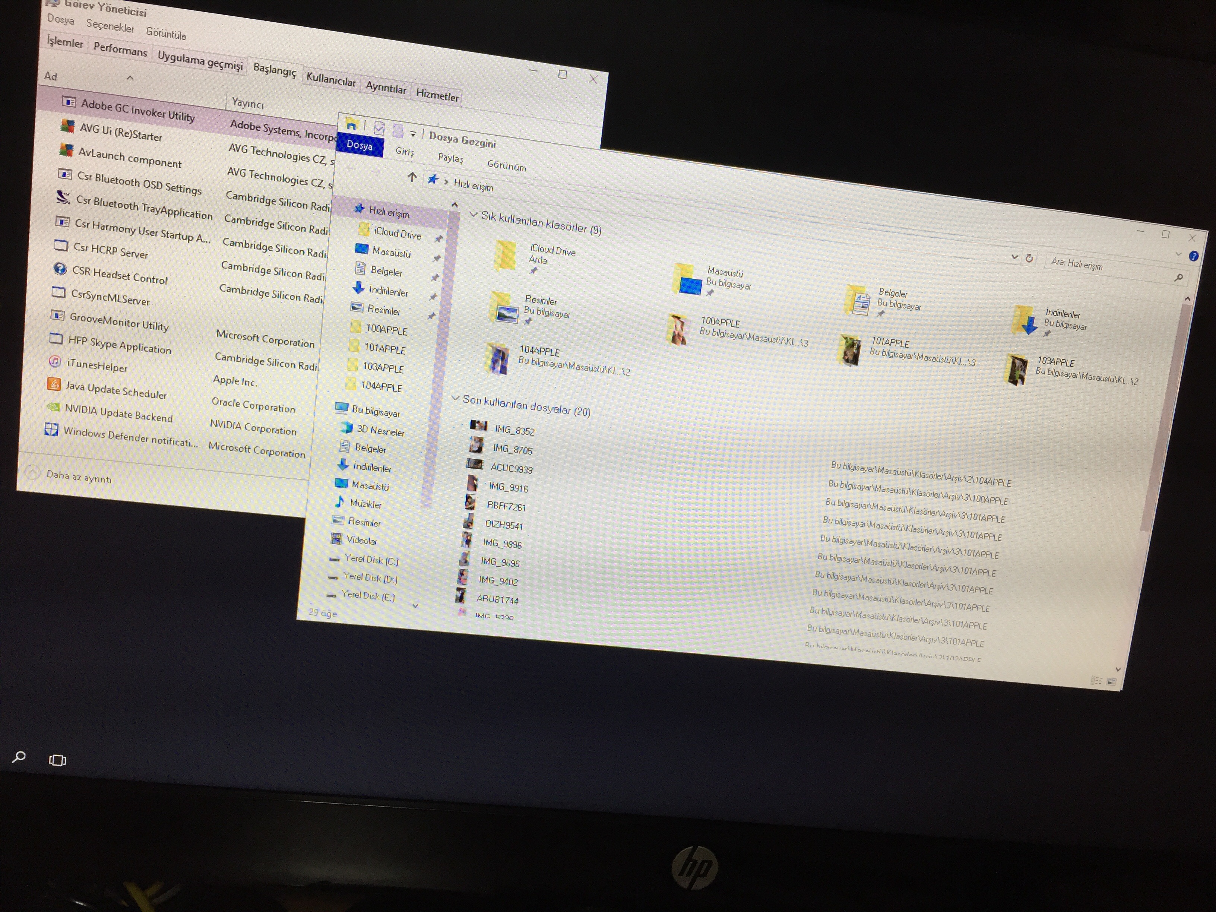The width and height of the screenshot is (1216, 912).
Task: Open Uygulama geçmişi tab in Task Manager
Action: tap(200, 60)
